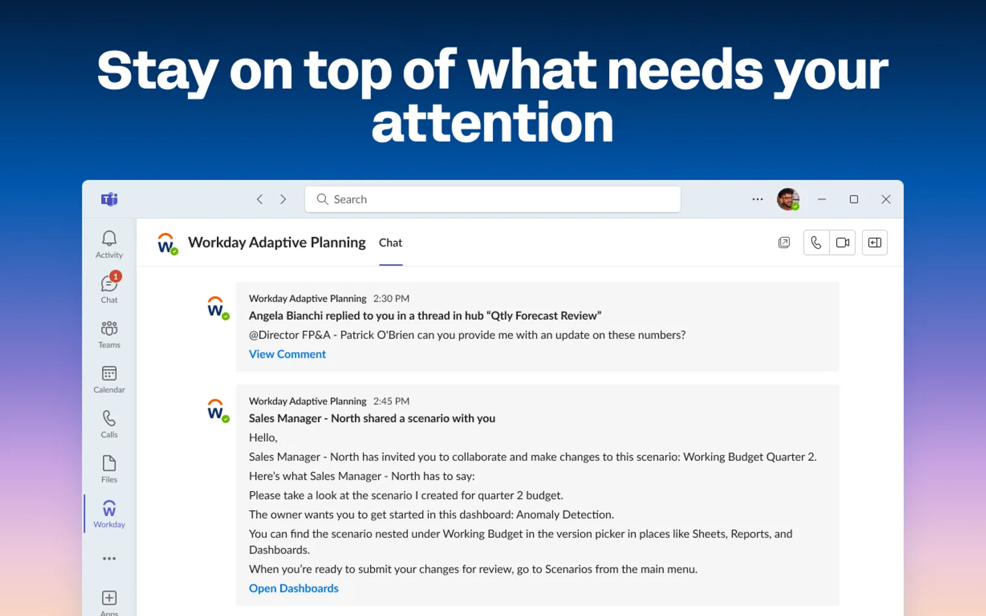
Task: Open Settings and more ellipsis menu
Action: coord(757,199)
